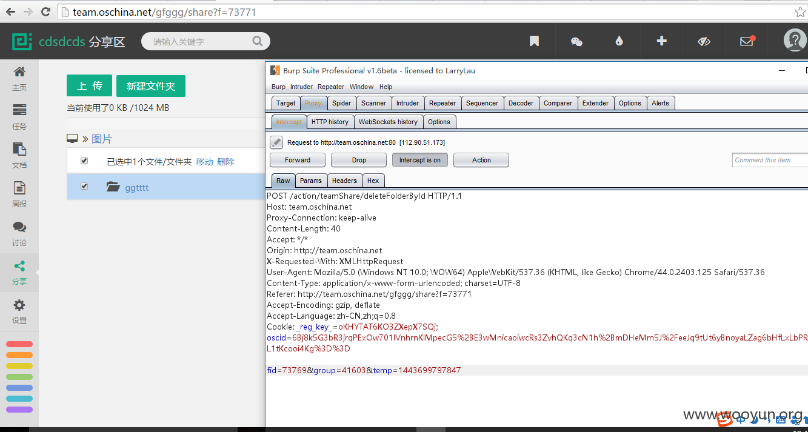Open the Hex request view tab
Viewport: 808px width, 432px height.
[373, 181]
